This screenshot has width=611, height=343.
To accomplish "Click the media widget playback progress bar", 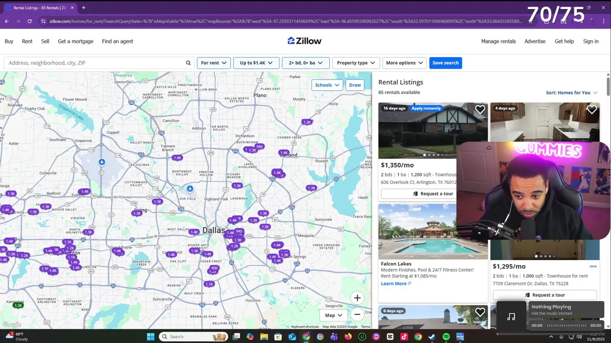I will (x=566, y=325).
